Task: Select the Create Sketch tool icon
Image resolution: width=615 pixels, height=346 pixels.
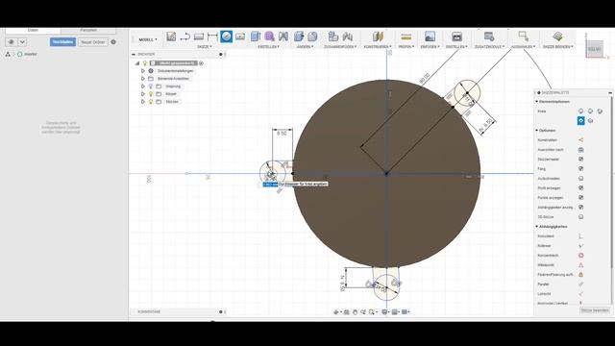Action: pyautogui.click(x=171, y=37)
